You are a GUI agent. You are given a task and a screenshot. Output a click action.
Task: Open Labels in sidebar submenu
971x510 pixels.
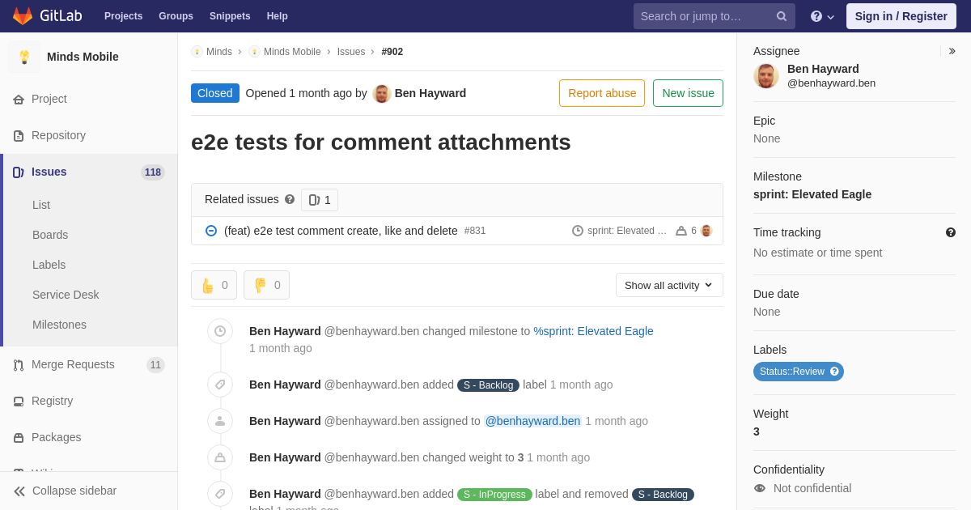49,265
